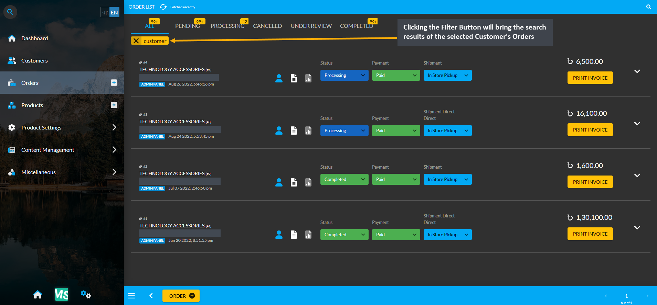This screenshot has height=305, width=657.
Task: Open report chart icon for order #2
Action: coord(308,182)
